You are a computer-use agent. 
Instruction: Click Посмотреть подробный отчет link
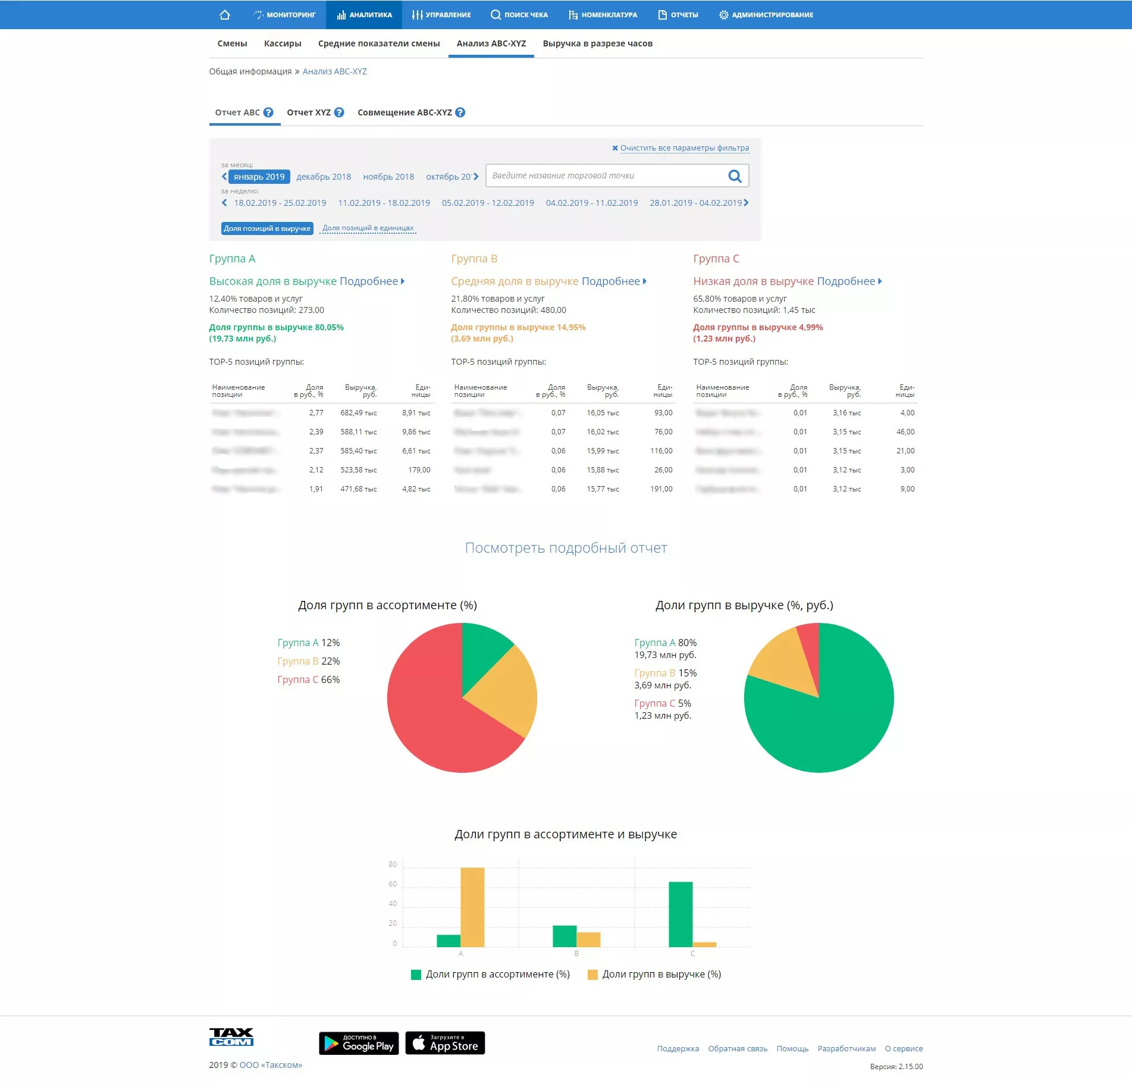[566, 548]
